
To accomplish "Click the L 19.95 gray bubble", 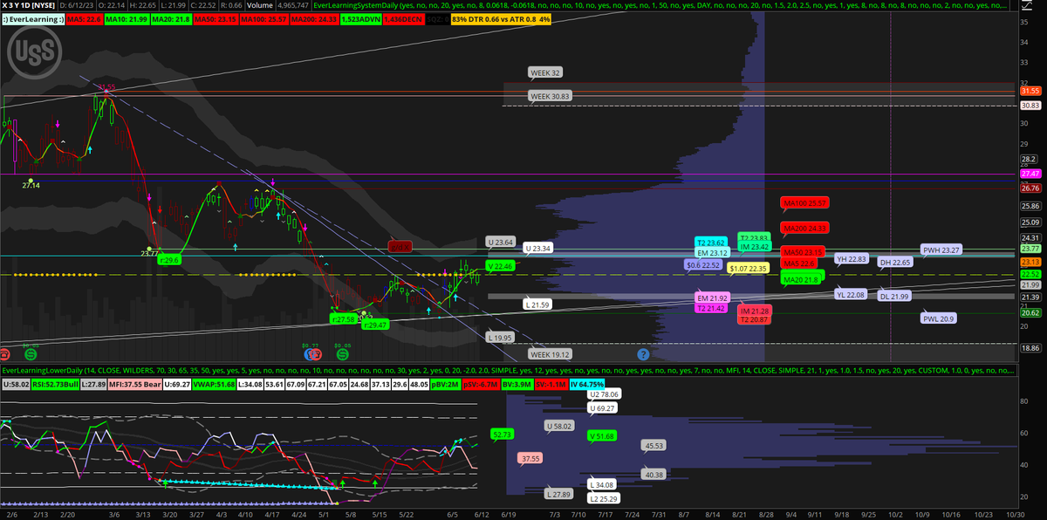I will click(x=500, y=337).
